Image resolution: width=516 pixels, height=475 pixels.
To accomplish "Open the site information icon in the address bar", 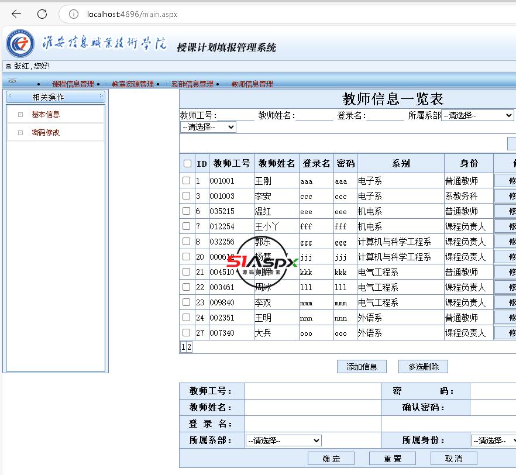I will (73, 14).
